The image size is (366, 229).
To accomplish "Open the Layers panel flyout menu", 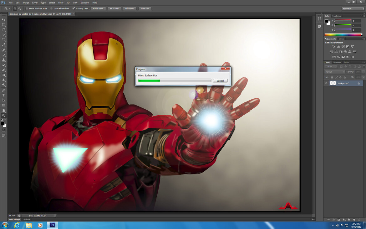I will (x=363, y=62).
